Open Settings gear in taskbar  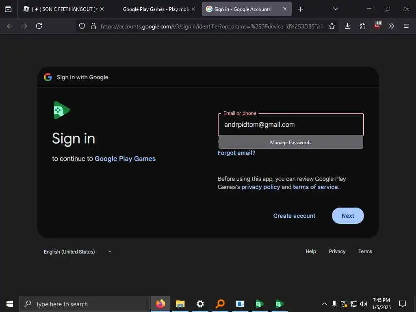(200, 304)
